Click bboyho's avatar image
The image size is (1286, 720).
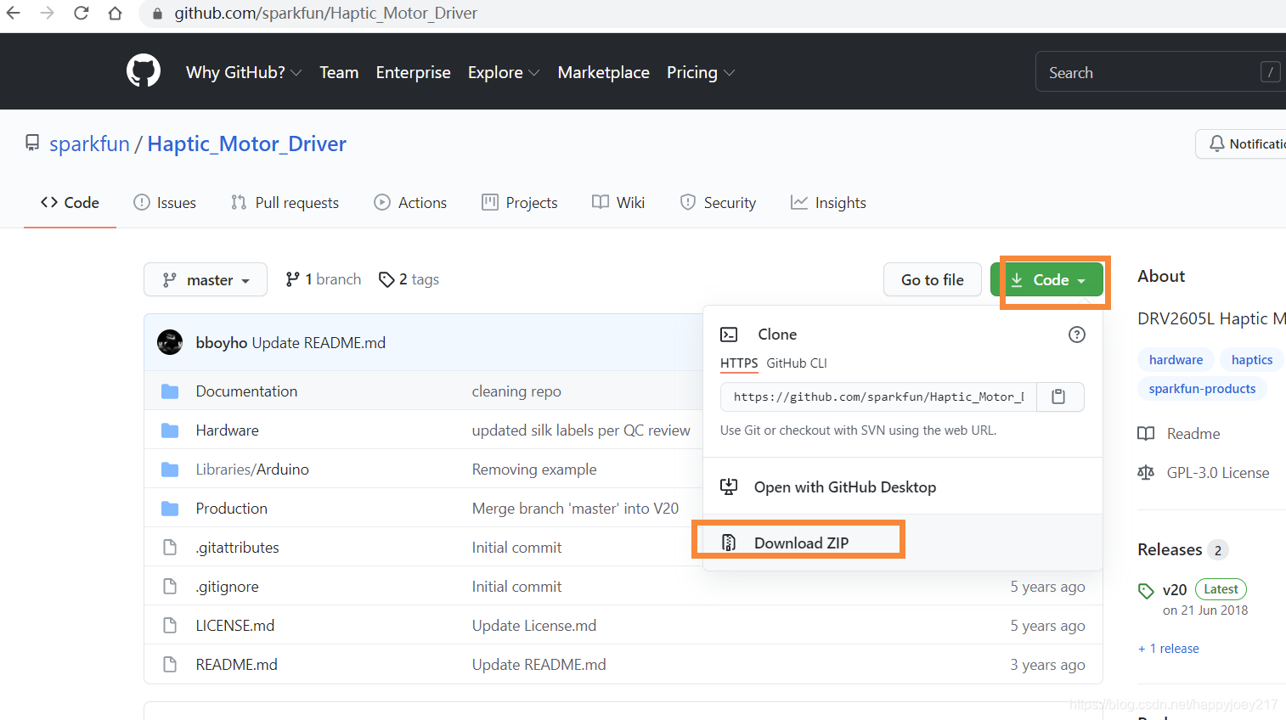170,342
